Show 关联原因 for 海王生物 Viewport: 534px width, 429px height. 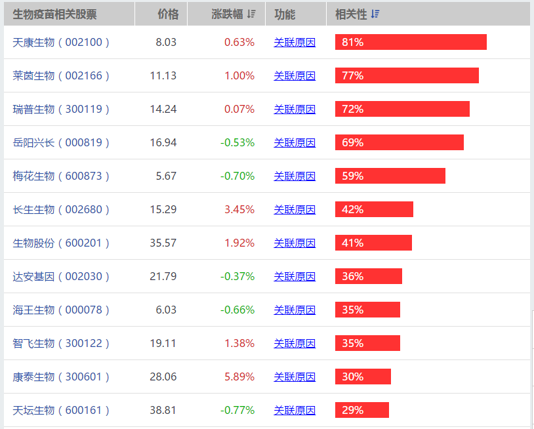tap(295, 310)
